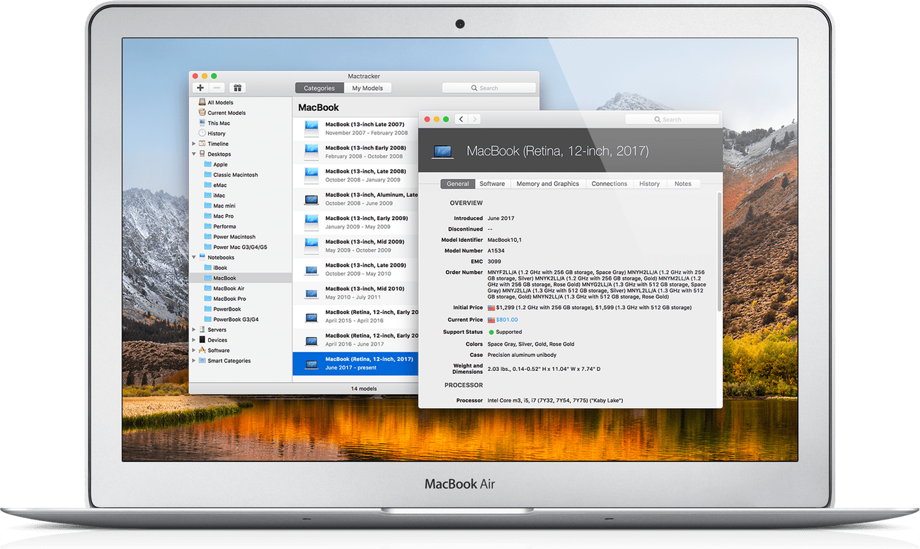This screenshot has height=549, width=920.
Task: Select the Timeline icon in sidebar
Action: [x=202, y=144]
